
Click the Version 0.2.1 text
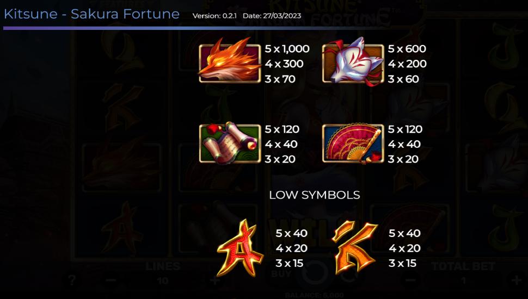point(214,16)
